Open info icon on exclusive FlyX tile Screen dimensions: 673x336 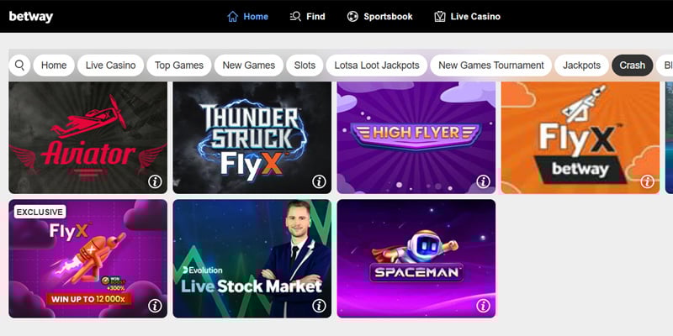point(155,306)
